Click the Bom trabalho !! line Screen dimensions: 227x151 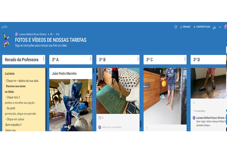tap(13, 125)
